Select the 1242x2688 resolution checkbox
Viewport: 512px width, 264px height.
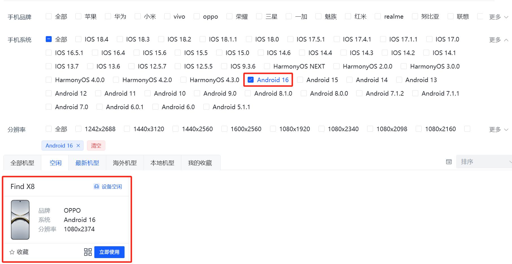coord(78,129)
